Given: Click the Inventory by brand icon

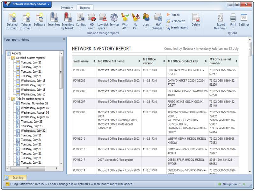Looking at the screenshot, I should click(68, 18).
